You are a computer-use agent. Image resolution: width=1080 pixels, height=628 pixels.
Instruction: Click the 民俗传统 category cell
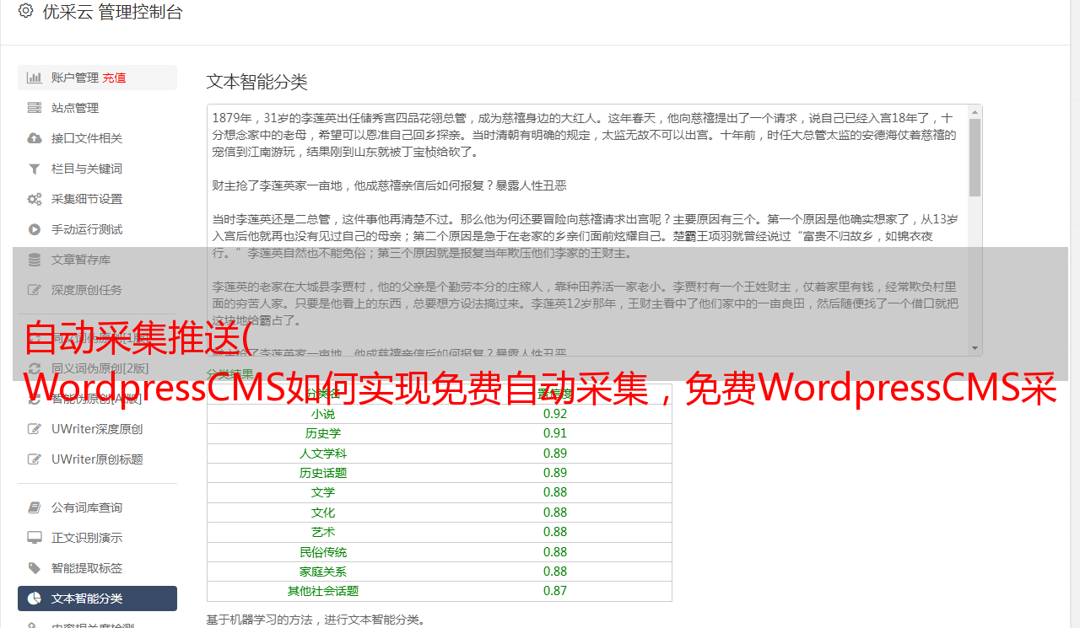click(x=323, y=552)
